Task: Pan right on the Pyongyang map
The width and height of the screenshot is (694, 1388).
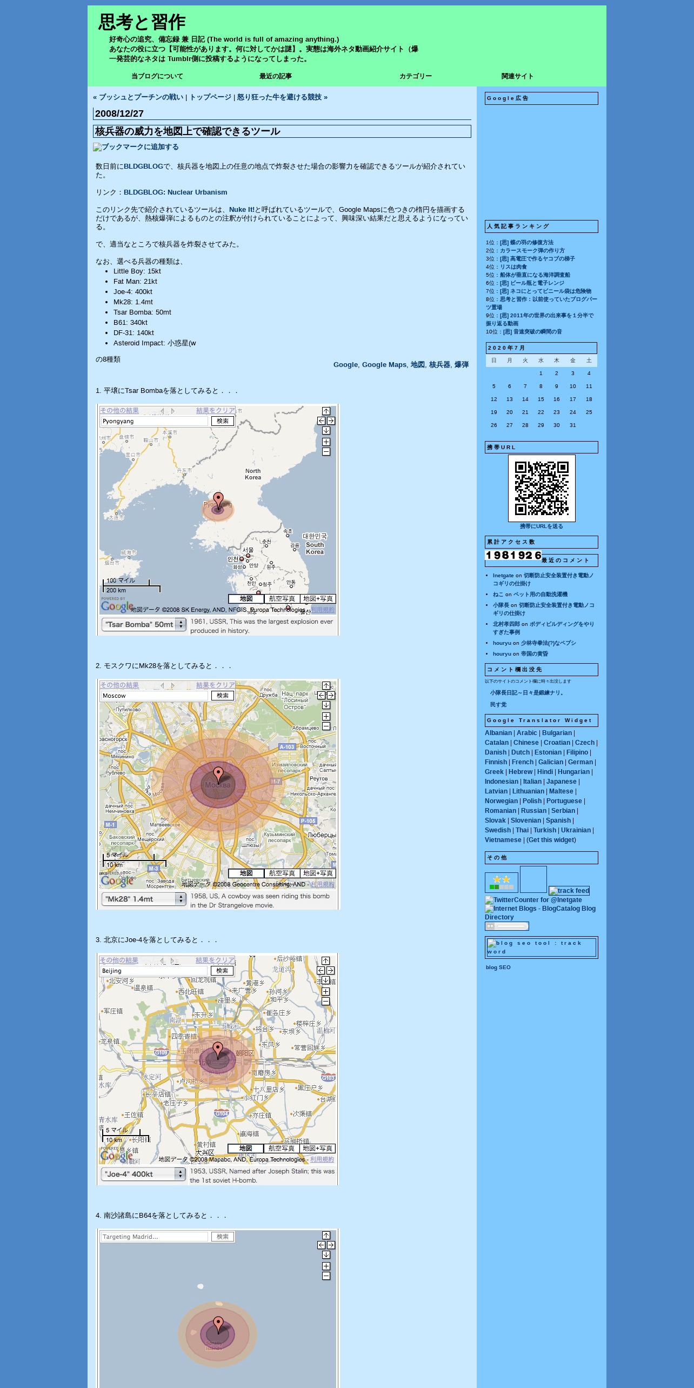Action: coord(331,421)
